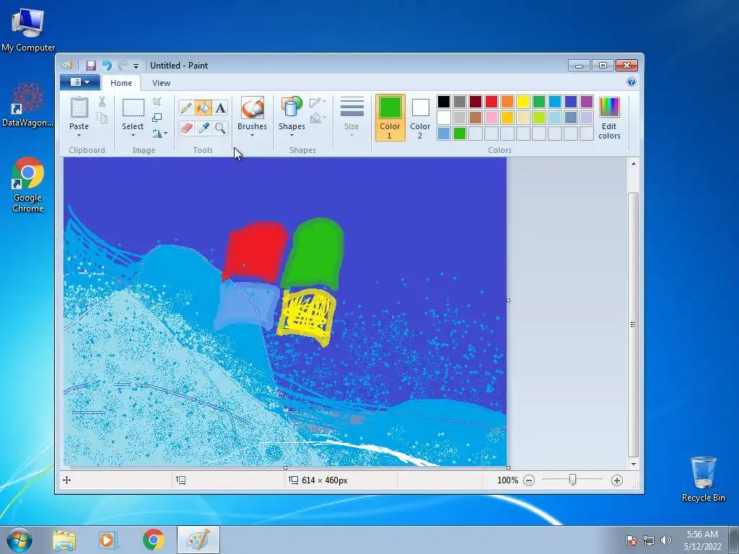739x554 pixels.
Task: Click the Resize icon in Image group
Action: click(x=157, y=118)
